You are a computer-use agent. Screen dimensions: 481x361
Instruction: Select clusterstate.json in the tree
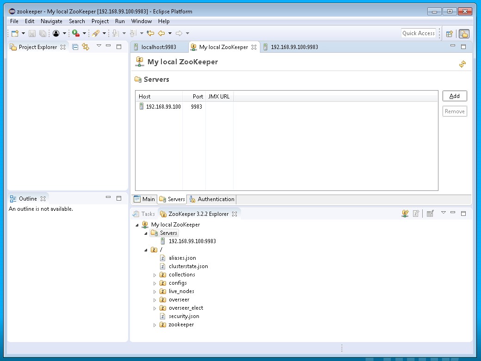click(188, 266)
